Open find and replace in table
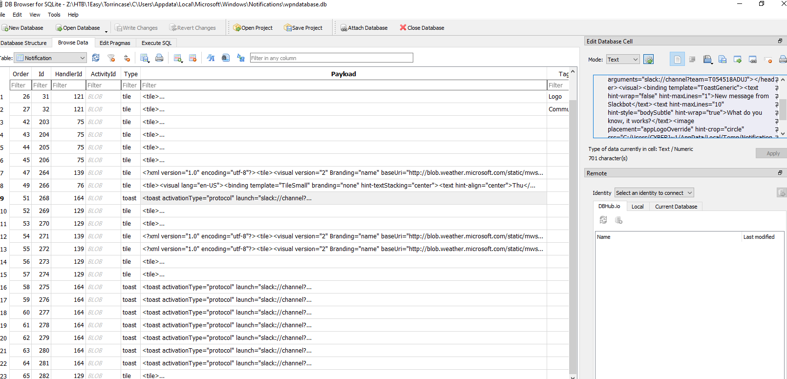787x379 pixels. (x=240, y=58)
